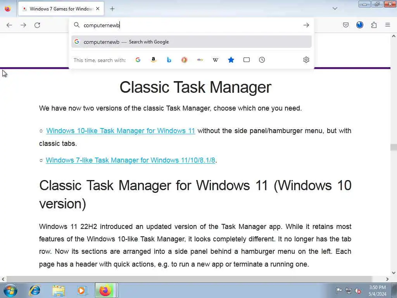This screenshot has height=298, width=397.
Task: Click the Go arrow in the address bar
Action: point(306,25)
